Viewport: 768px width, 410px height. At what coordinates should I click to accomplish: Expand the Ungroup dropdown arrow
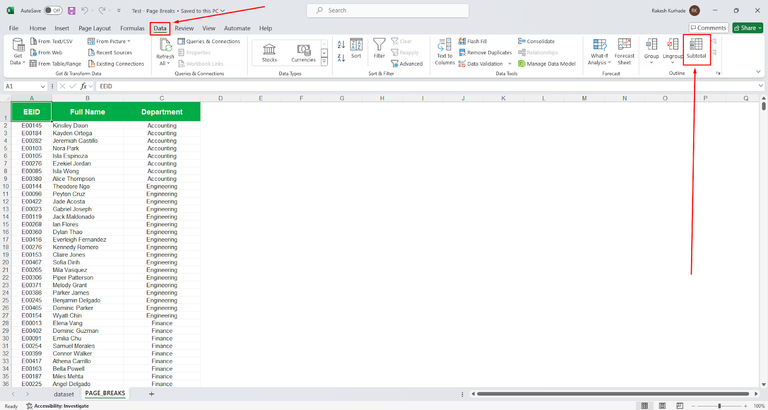pyautogui.click(x=672, y=63)
